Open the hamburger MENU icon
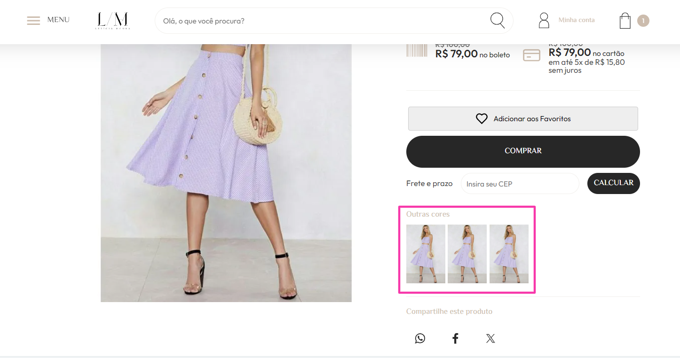Image resolution: width=680 pixels, height=358 pixels. coord(33,21)
